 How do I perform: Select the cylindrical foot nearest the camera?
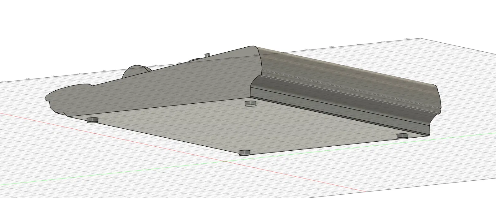click(245, 152)
